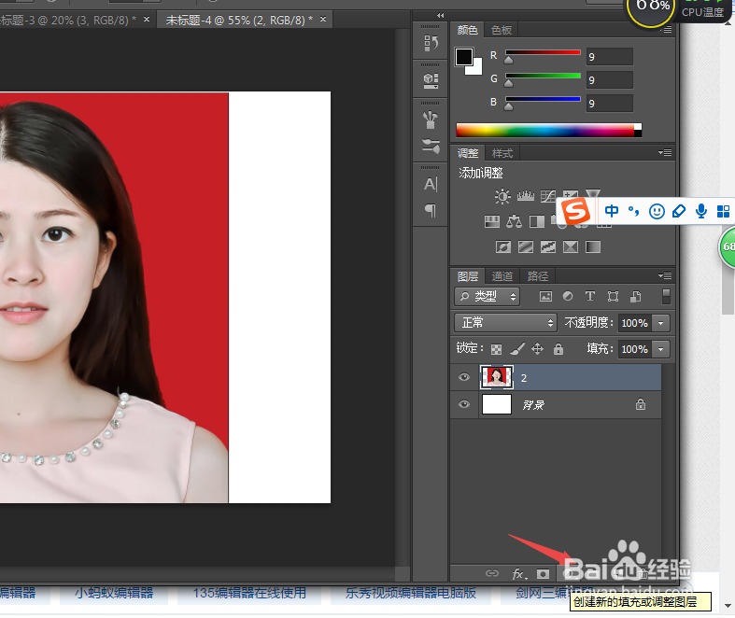Image resolution: width=735 pixels, height=618 pixels.
Task: Filter layers by adjustment type
Action: [x=568, y=296]
